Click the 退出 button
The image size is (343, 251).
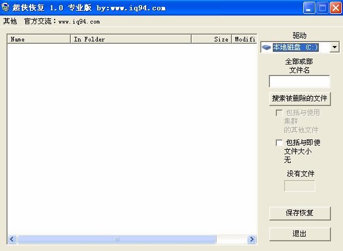[300, 234]
